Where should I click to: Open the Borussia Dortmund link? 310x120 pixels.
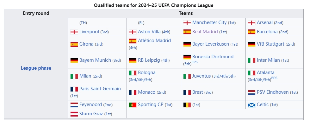coord(213,57)
